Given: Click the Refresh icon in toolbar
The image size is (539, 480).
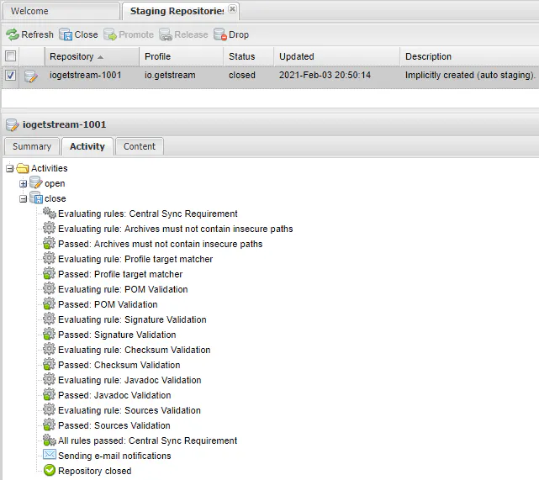Looking at the screenshot, I should pos(13,34).
